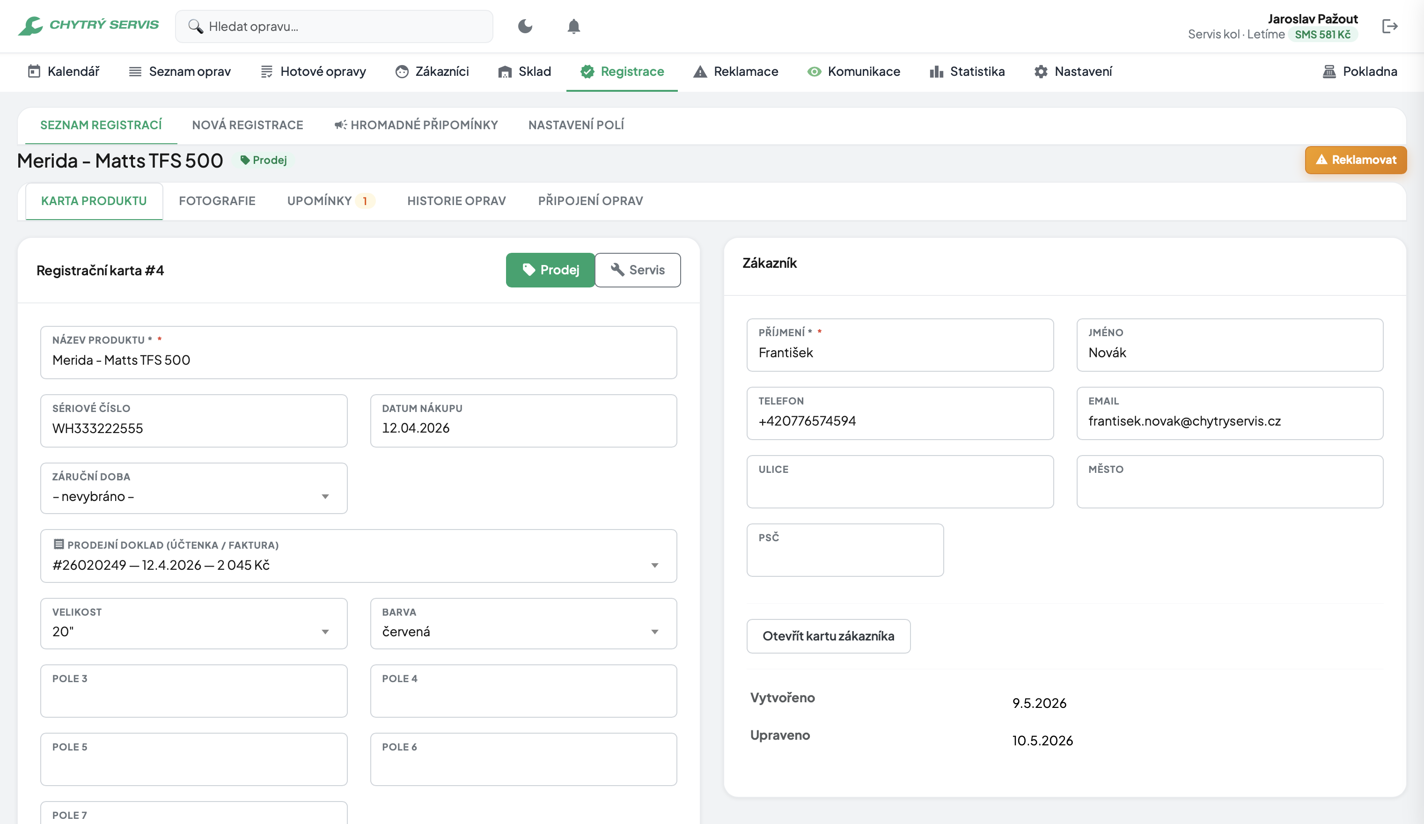The width and height of the screenshot is (1424, 824).
Task: Click user name Jaroslav Pažout
Action: click(x=1313, y=19)
